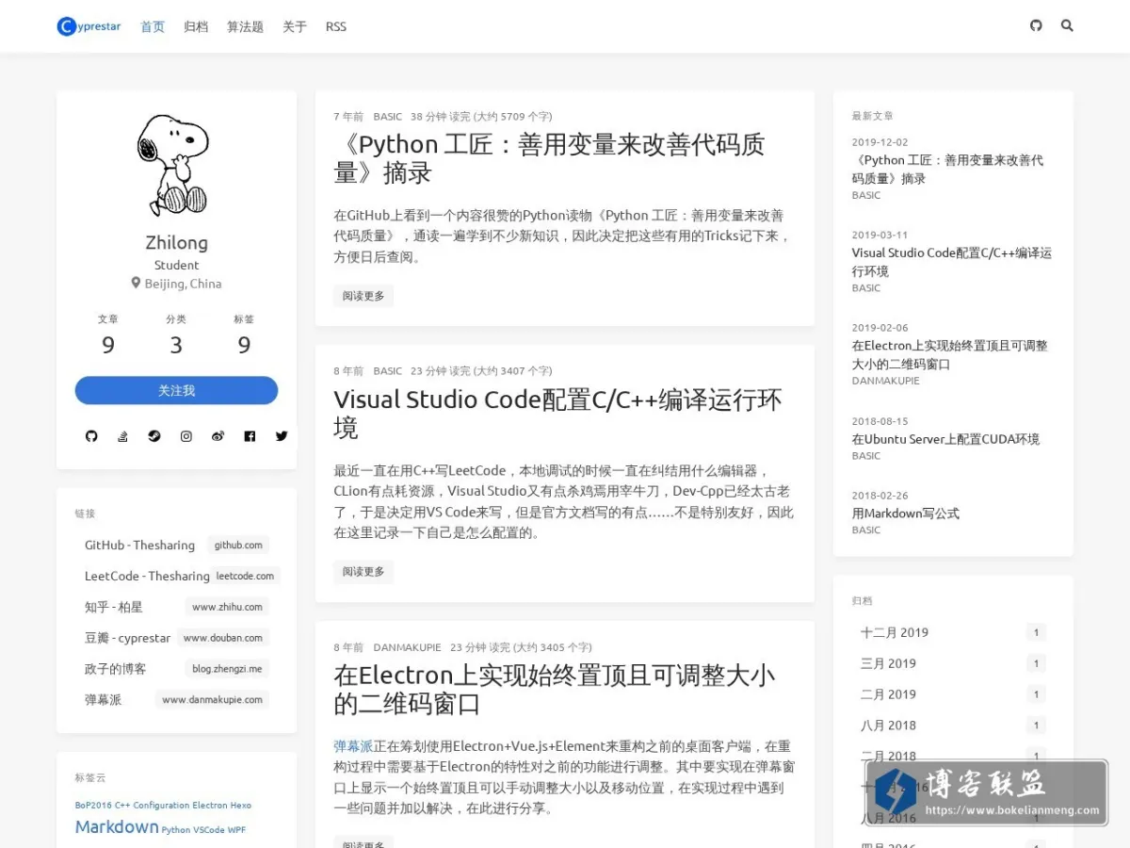Open the Steam profile icon
Screen dimensions: 1130x848
pos(154,436)
